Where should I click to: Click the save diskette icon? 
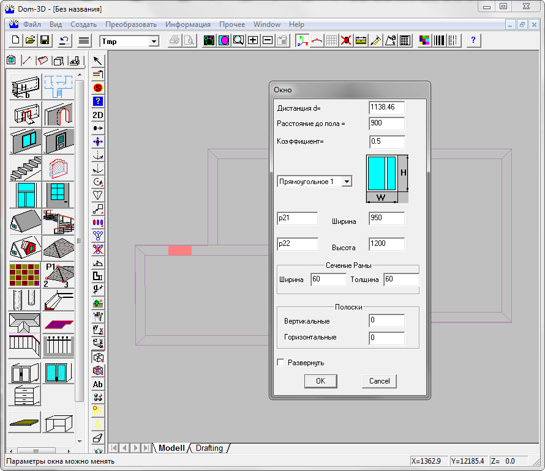click(45, 41)
